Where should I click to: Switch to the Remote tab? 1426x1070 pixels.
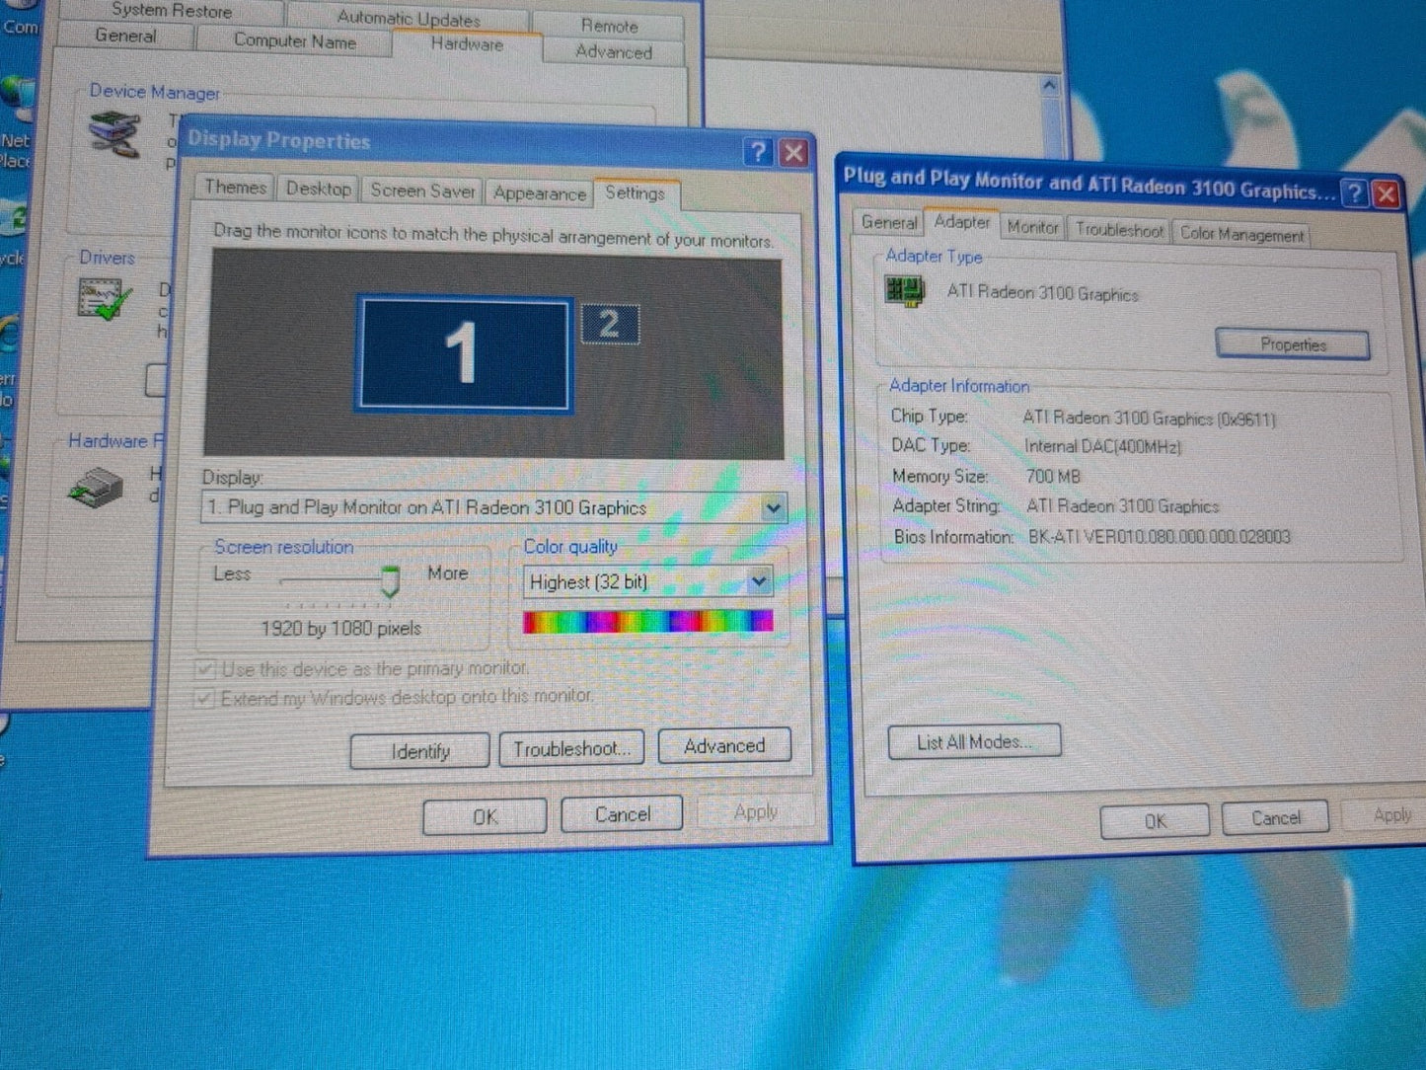(609, 26)
